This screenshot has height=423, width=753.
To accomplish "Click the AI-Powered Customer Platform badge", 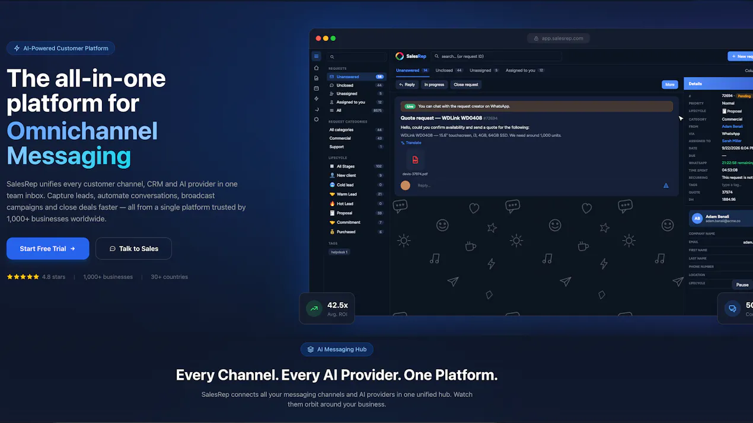I will pos(60,49).
